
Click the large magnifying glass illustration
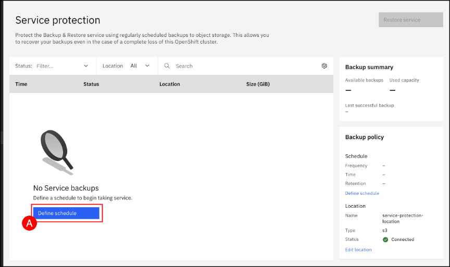pyautogui.click(x=56, y=150)
